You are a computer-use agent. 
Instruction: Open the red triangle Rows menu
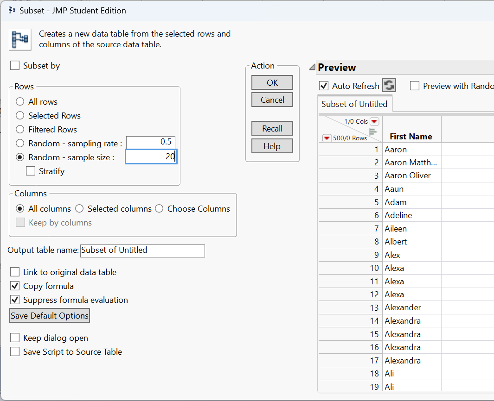pos(327,138)
